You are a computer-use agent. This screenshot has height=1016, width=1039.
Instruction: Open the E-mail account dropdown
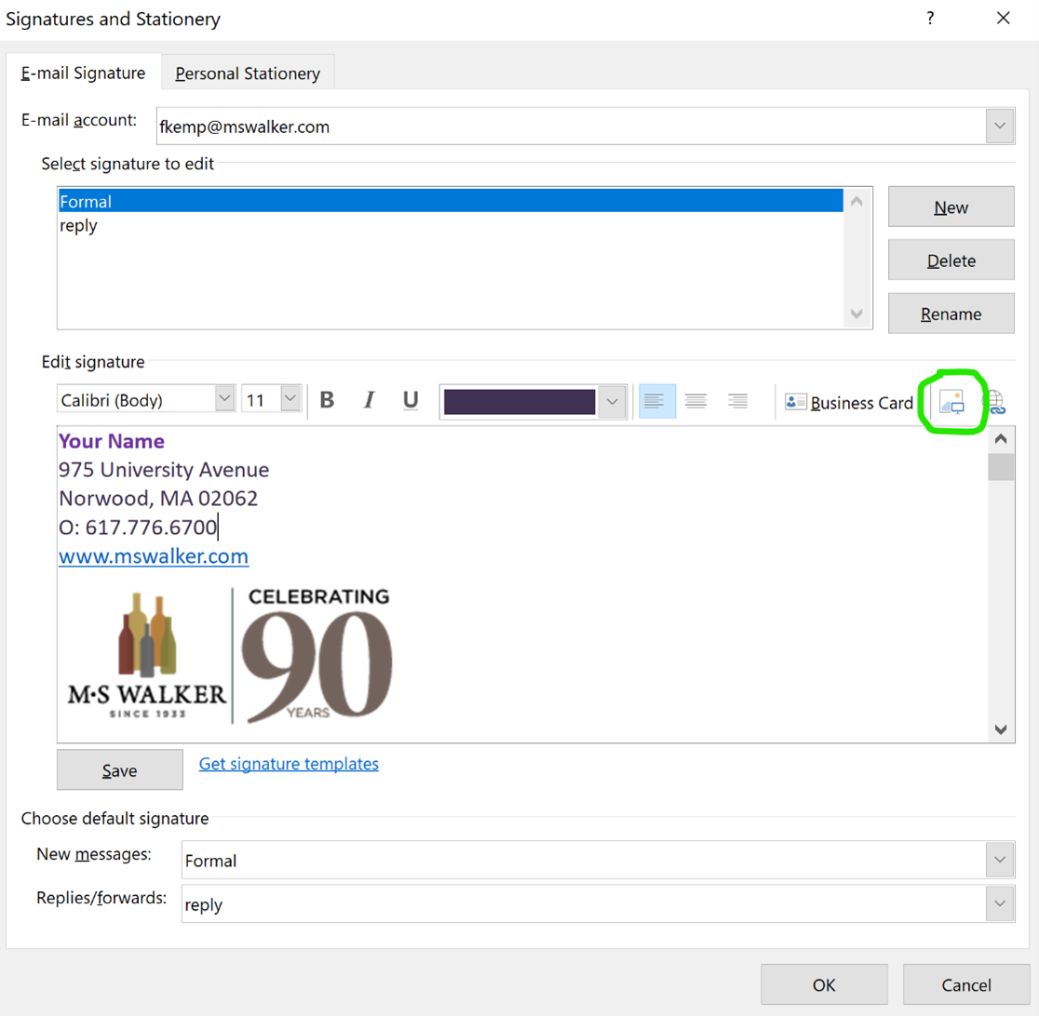(x=1000, y=126)
